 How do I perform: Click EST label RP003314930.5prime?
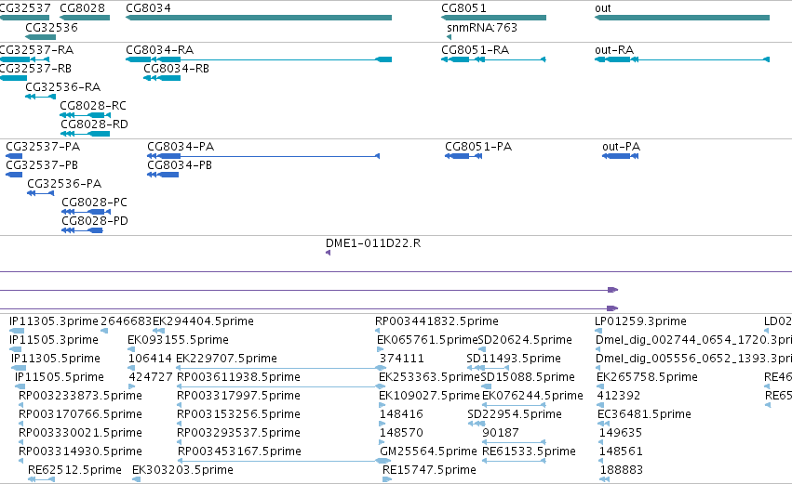(80, 451)
